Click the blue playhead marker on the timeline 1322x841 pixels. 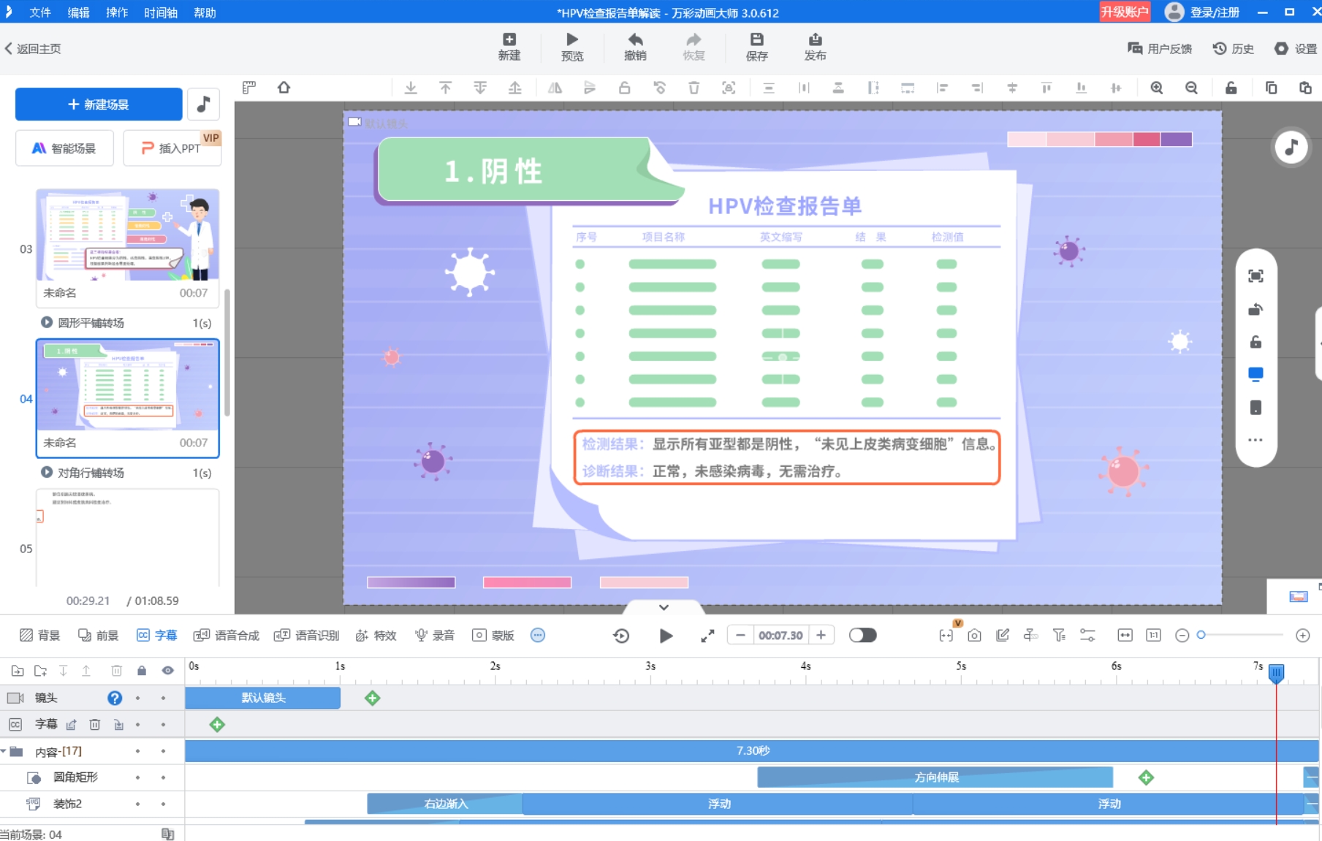pos(1276,673)
